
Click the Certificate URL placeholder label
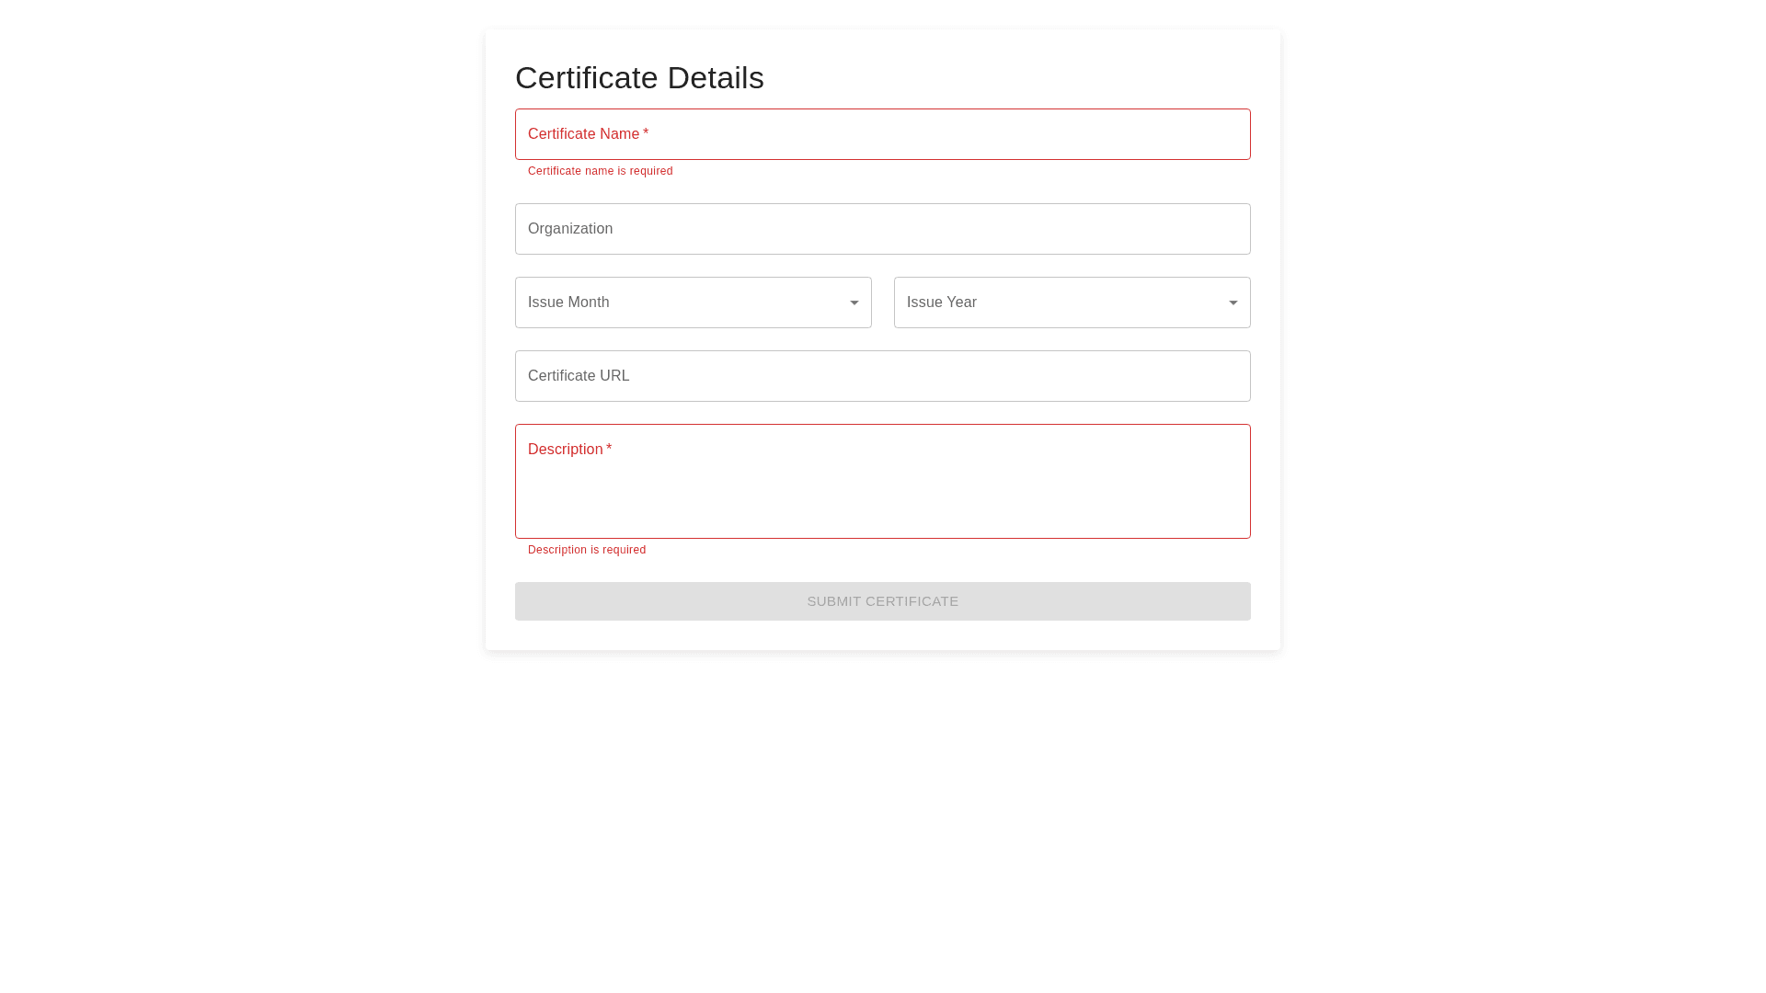[579, 376]
